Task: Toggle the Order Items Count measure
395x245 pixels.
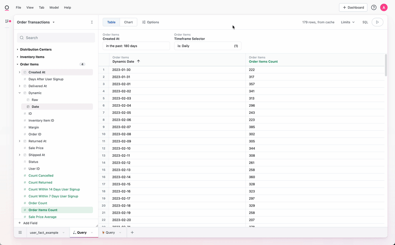Action: (43, 210)
